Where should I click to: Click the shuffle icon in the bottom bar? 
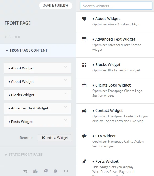pos(25,171)
